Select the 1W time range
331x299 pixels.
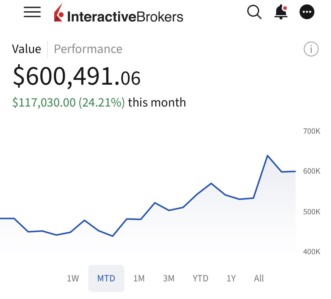pyautogui.click(x=73, y=278)
